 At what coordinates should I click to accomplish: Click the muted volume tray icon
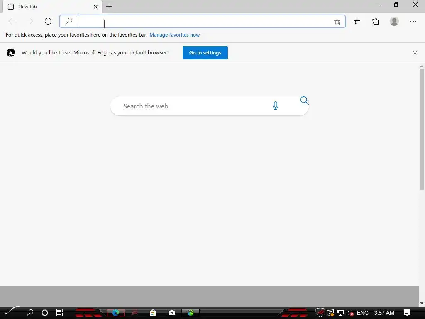point(350,313)
